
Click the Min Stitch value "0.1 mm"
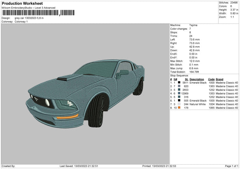point(194,65)
